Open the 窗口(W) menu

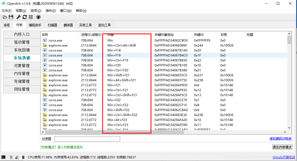click(x=66, y=11)
